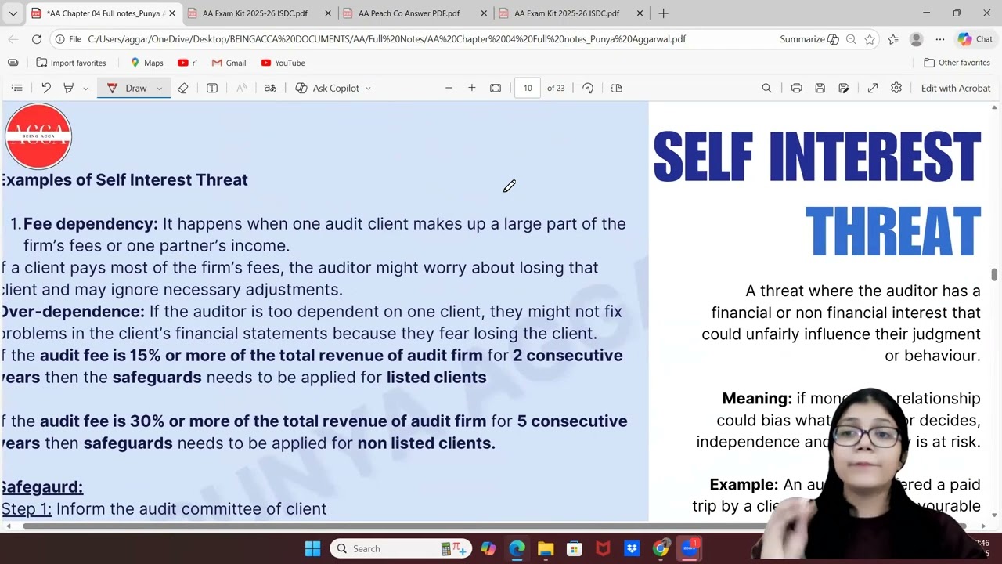Open Microsoft Store from the taskbar
The height and width of the screenshot is (564, 1002).
point(575,548)
